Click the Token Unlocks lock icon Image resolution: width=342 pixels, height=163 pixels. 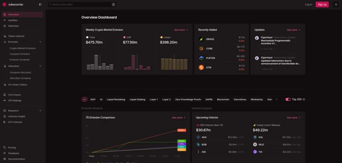[x=5, y=36]
